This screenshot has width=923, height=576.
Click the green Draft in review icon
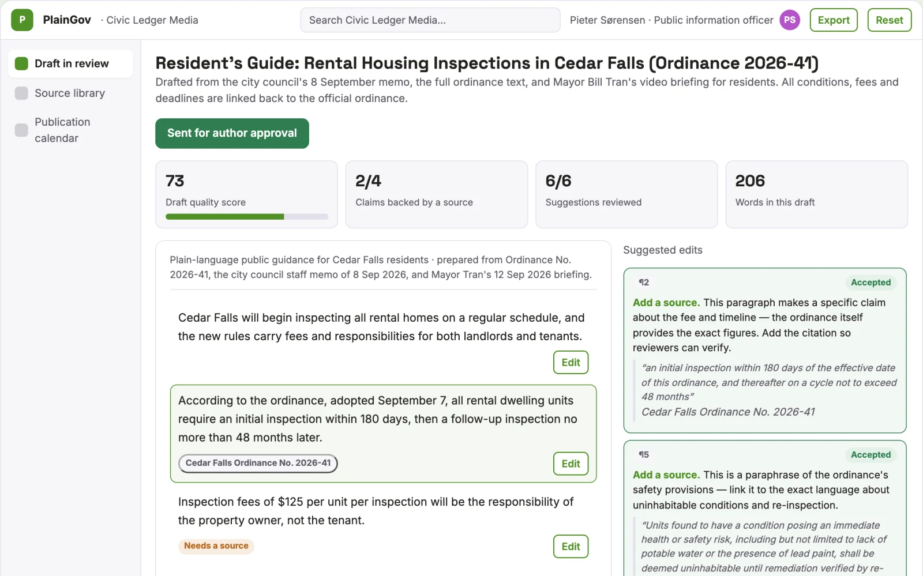point(21,63)
